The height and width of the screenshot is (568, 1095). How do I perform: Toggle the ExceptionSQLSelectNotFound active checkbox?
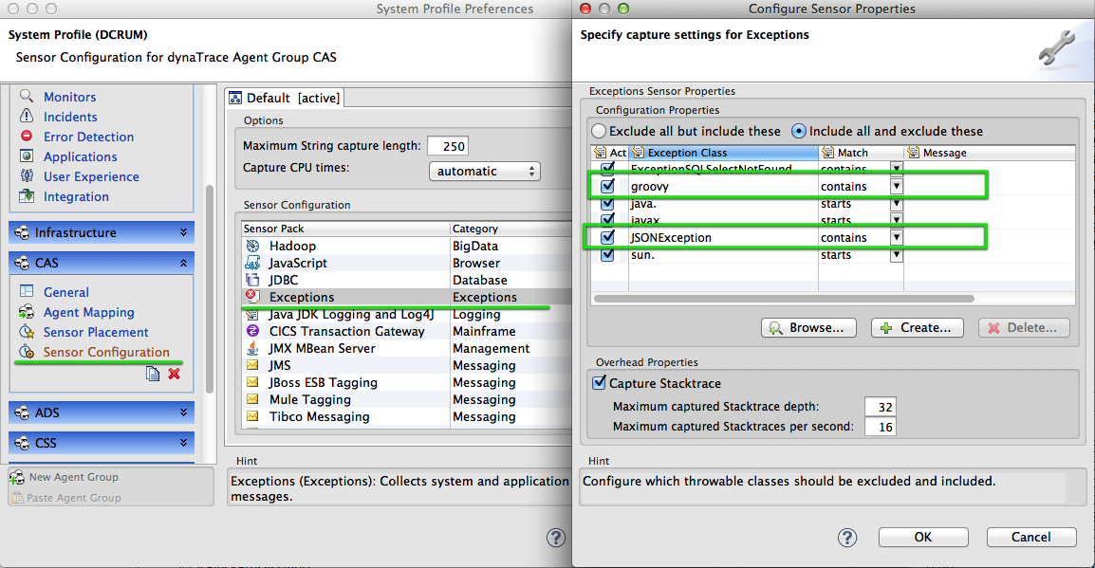coord(607,168)
